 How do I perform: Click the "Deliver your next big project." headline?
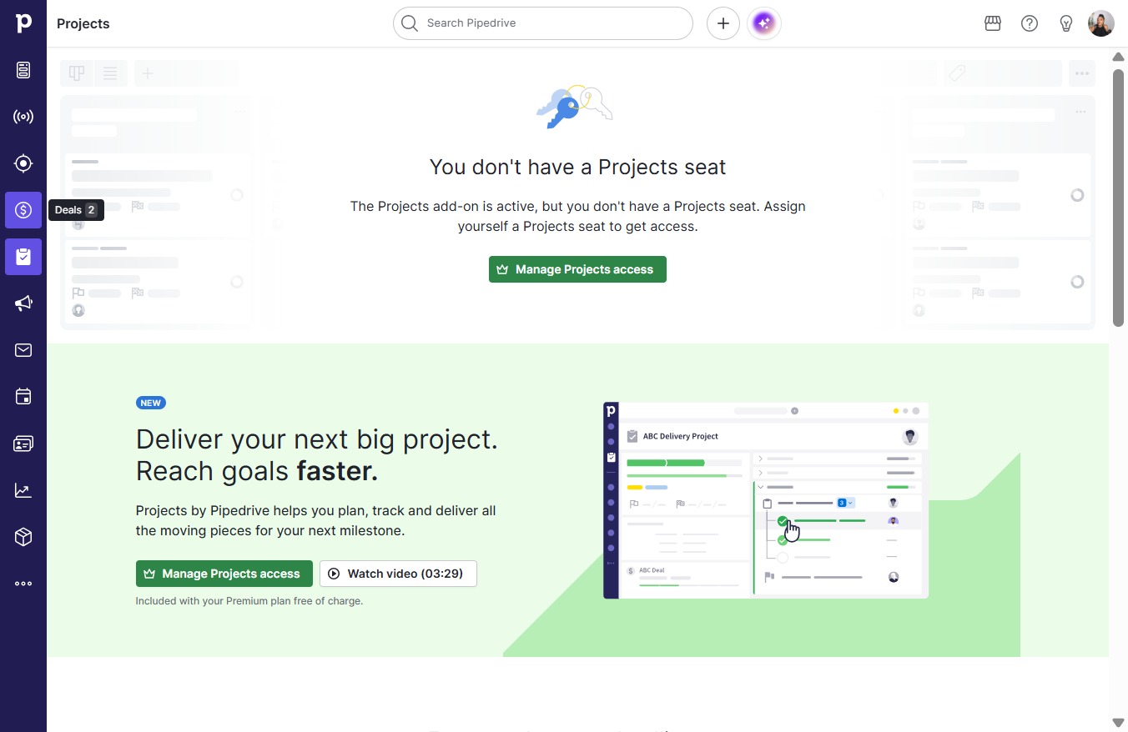point(317,439)
